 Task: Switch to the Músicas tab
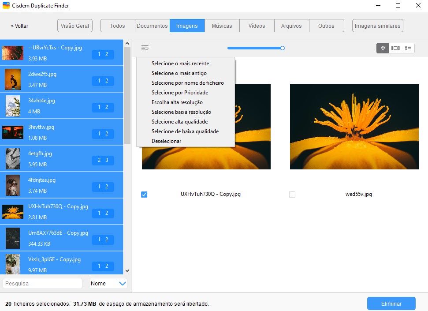coord(222,26)
